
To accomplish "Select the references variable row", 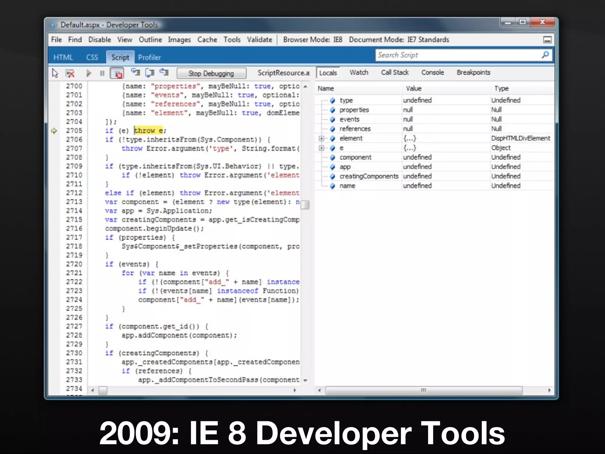I will [434, 129].
